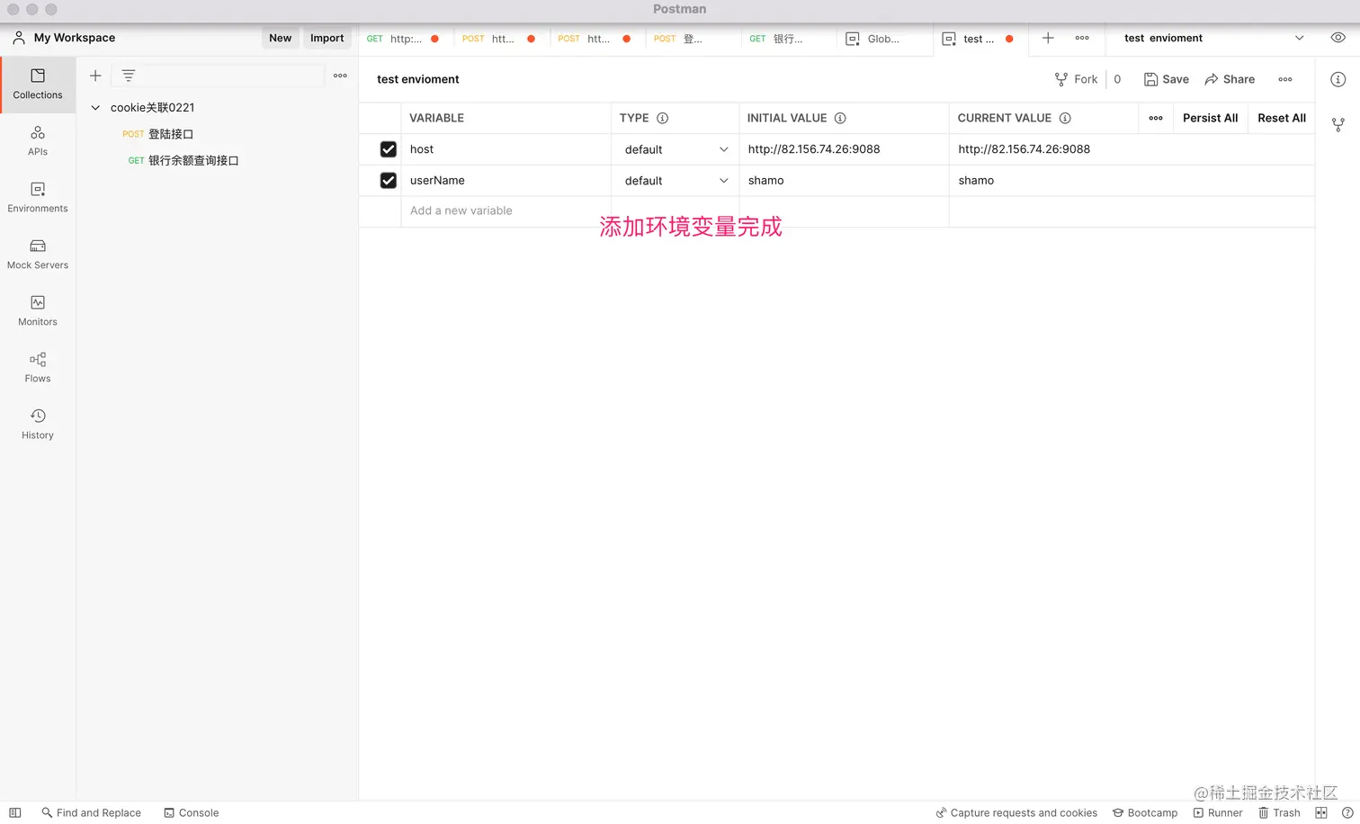
Task: Open GET 银行余额查询接口 request in collection
Action: tap(183, 160)
